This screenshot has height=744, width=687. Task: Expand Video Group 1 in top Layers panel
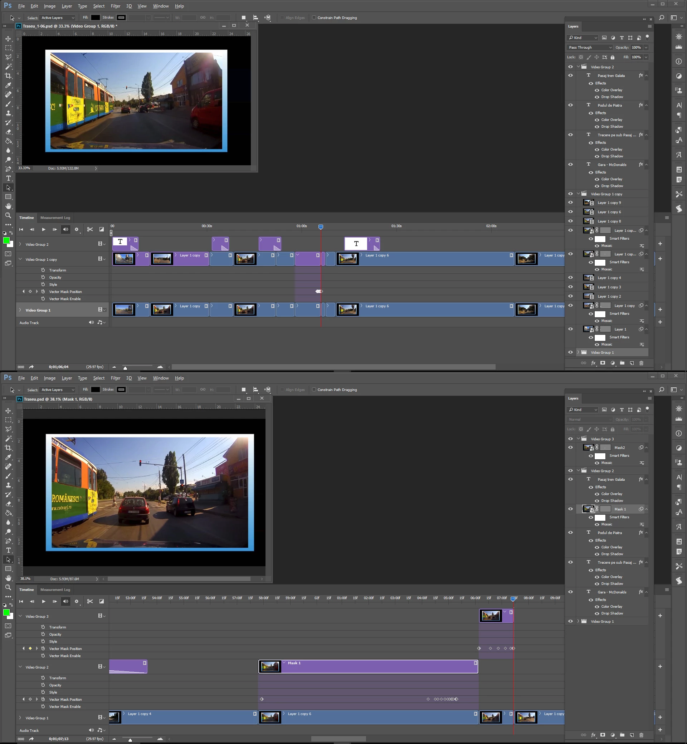click(x=578, y=352)
